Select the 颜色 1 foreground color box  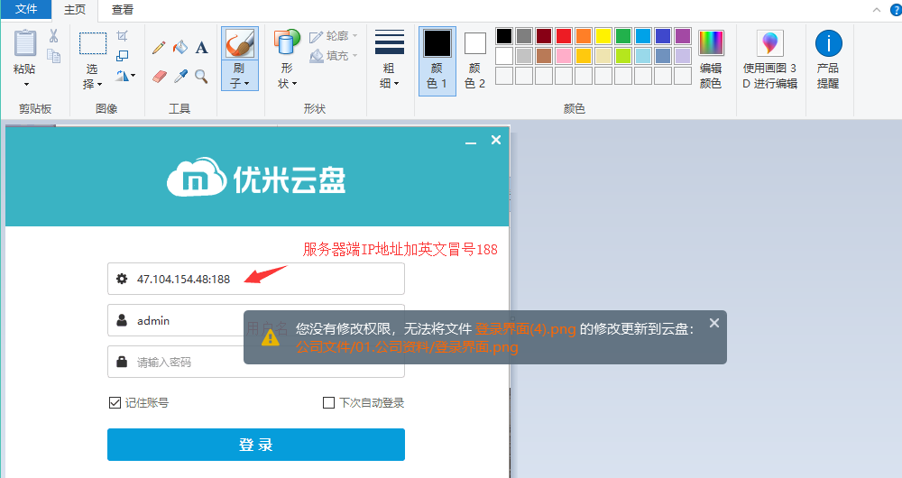[437, 60]
